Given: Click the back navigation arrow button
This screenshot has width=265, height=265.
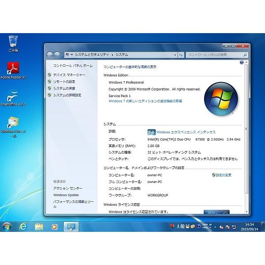Looking at the screenshot, I should point(49,55).
